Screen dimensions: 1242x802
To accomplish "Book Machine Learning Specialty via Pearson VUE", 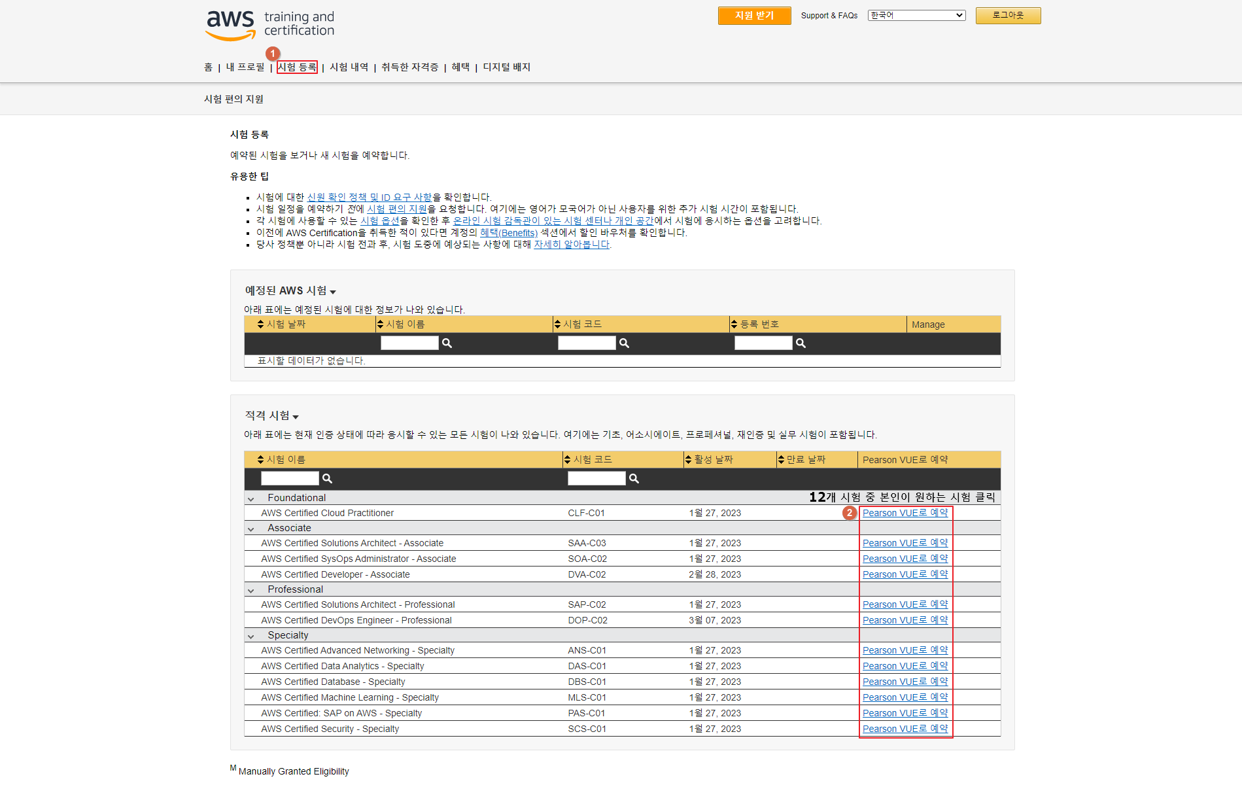I will 905,698.
